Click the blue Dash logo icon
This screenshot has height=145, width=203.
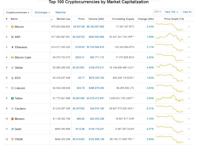12,129
